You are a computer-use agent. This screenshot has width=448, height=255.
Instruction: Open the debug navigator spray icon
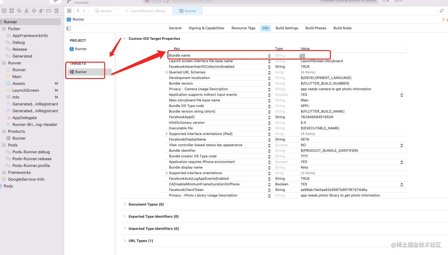pyautogui.click(x=41, y=11)
